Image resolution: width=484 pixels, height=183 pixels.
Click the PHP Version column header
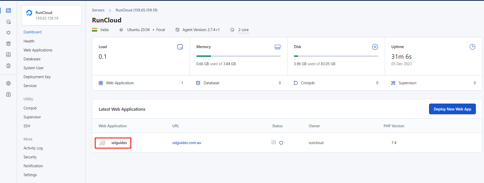pyautogui.click(x=394, y=126)
